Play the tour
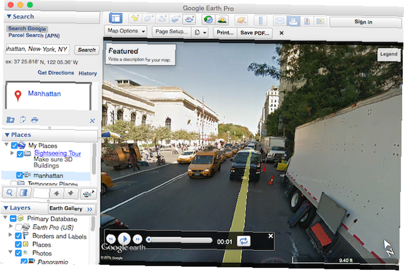The height and width of the screenshot is (271, 404). click(124, 239)
